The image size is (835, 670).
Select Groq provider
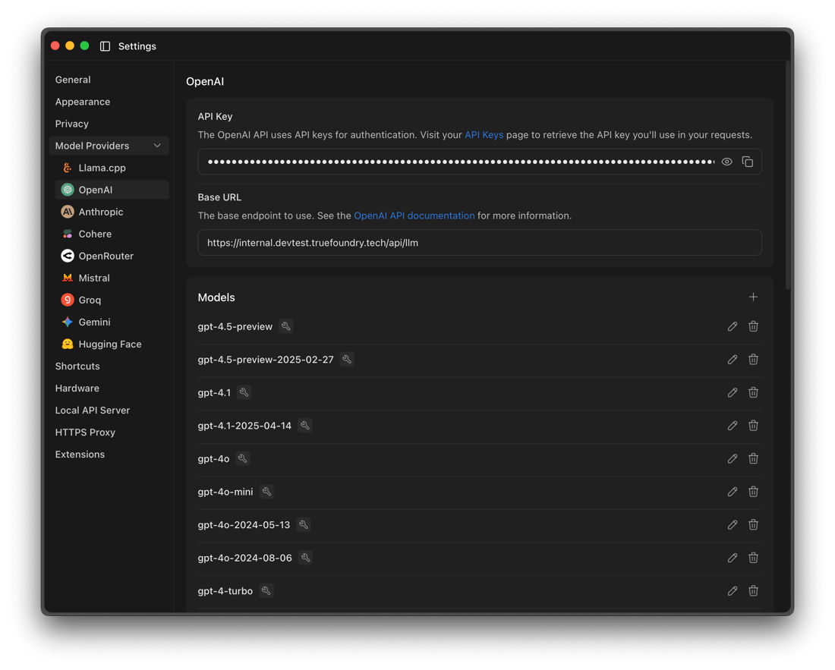pyautogui.click(x=112, y=300)
